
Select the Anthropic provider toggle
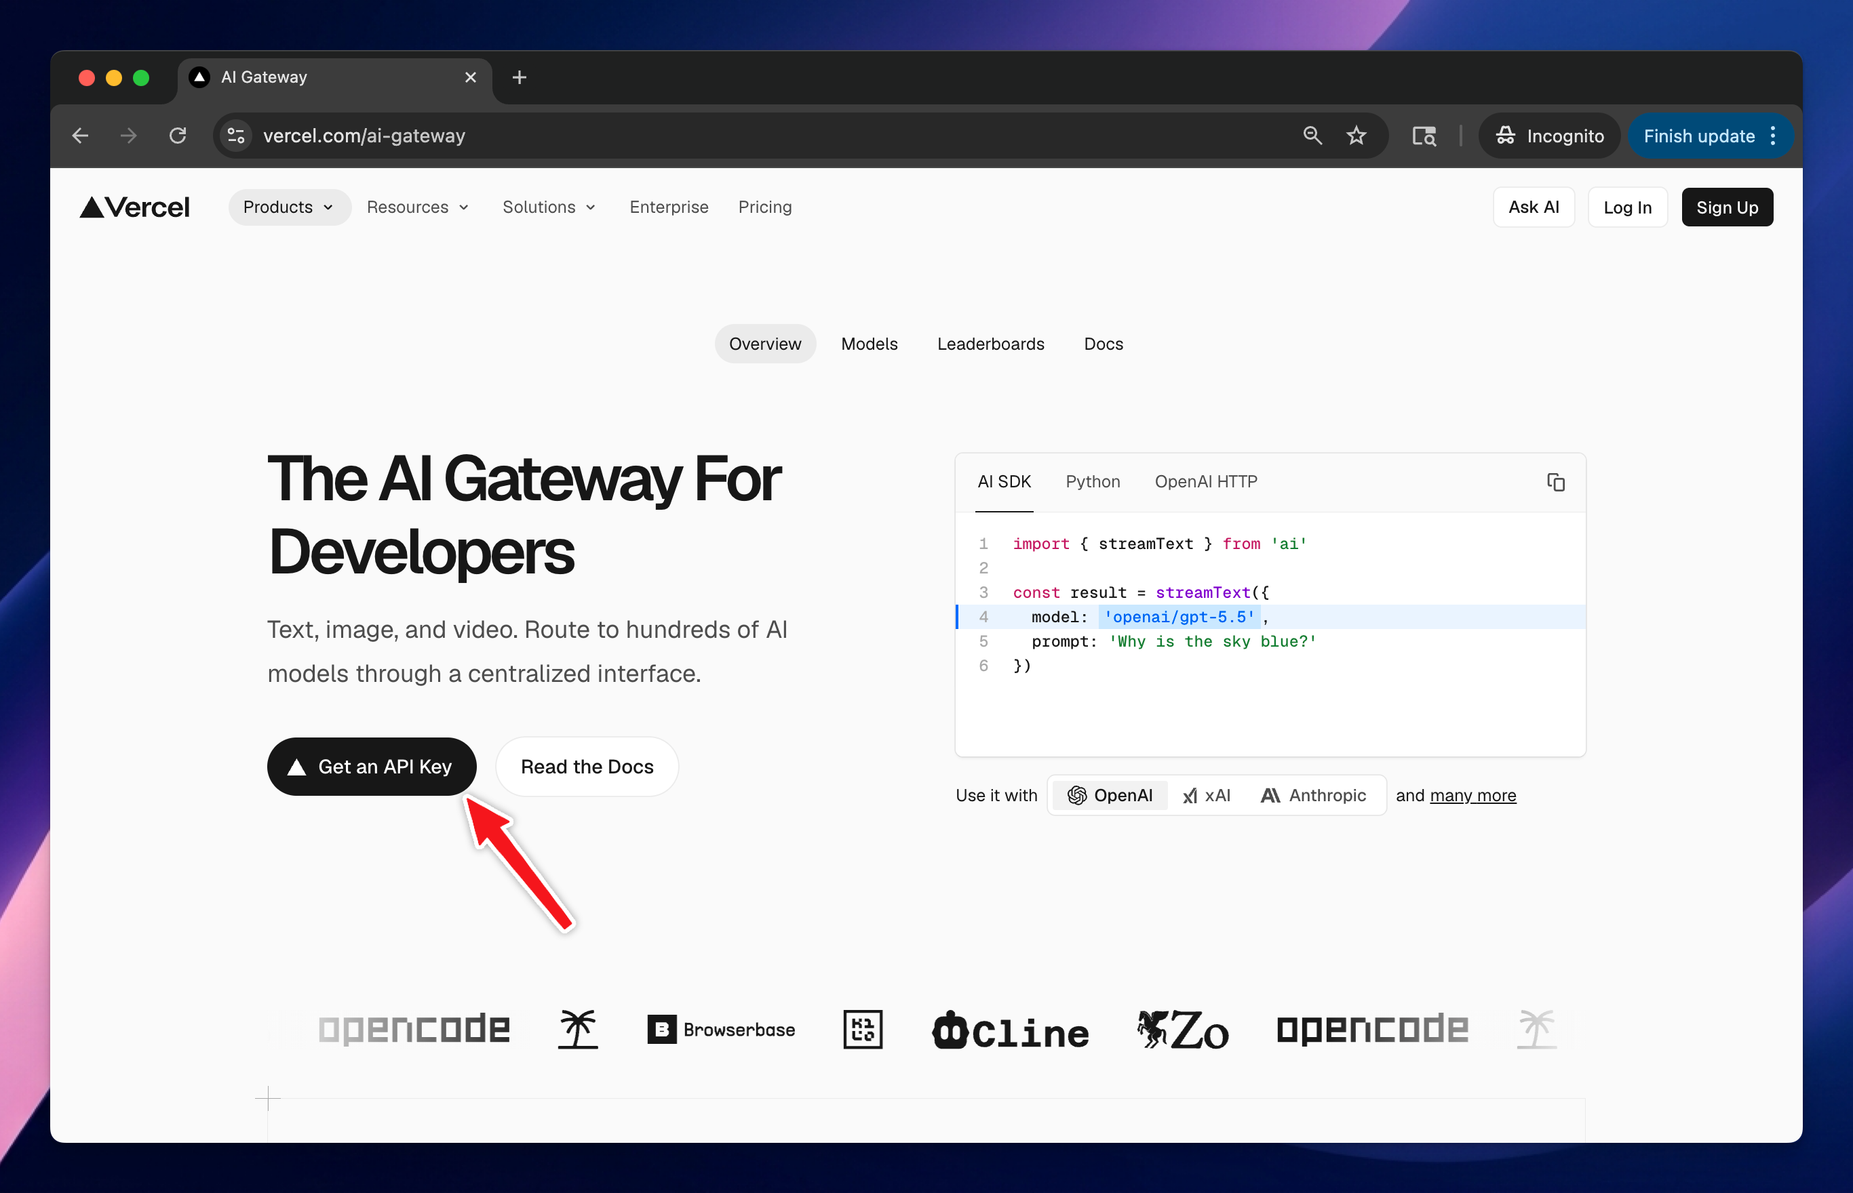coord(1314,795)
